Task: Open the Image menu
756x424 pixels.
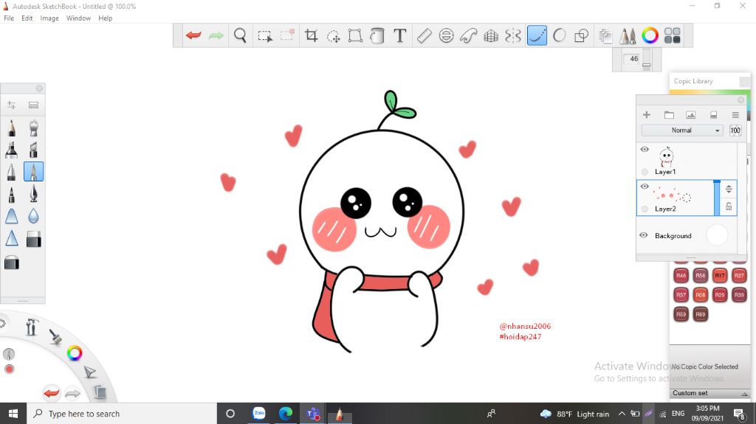Action: pyautogui.click(x=49, y=18)
